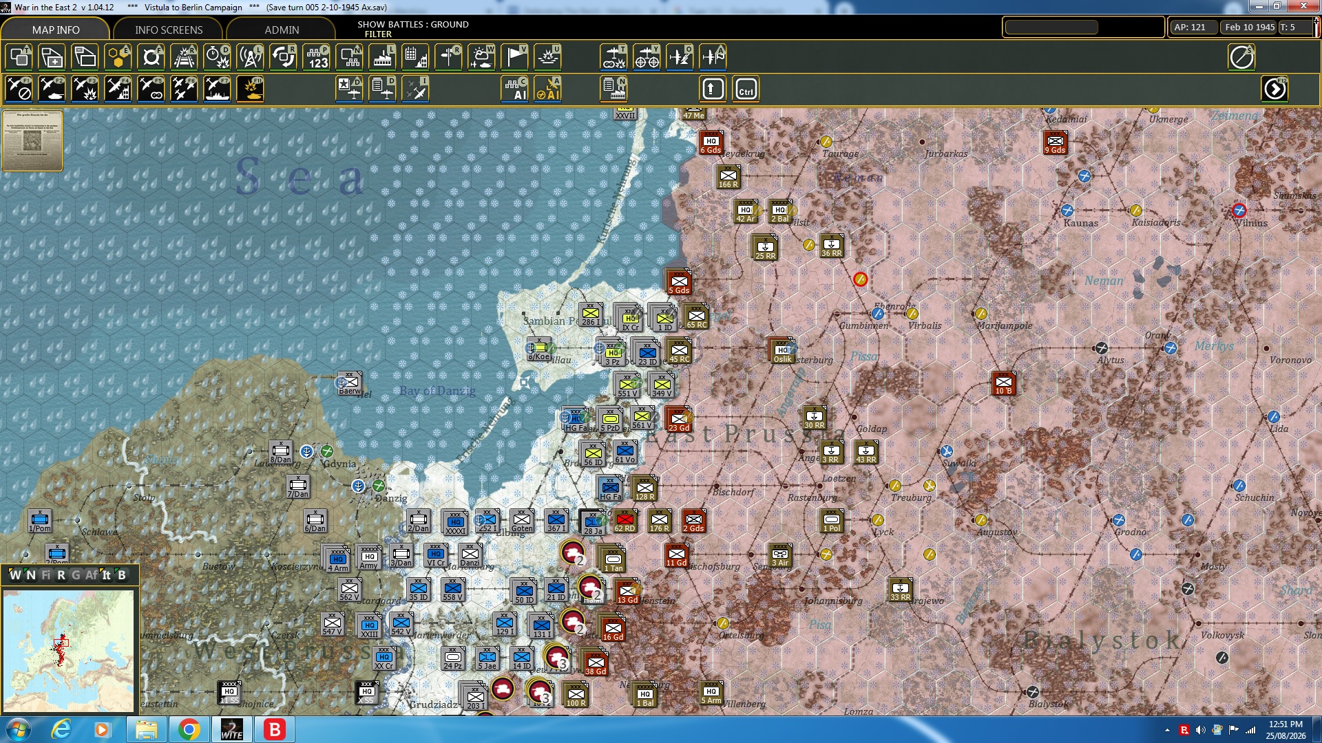
Task: Toggle the N filter above the minimap
Action: coord(31,575)
